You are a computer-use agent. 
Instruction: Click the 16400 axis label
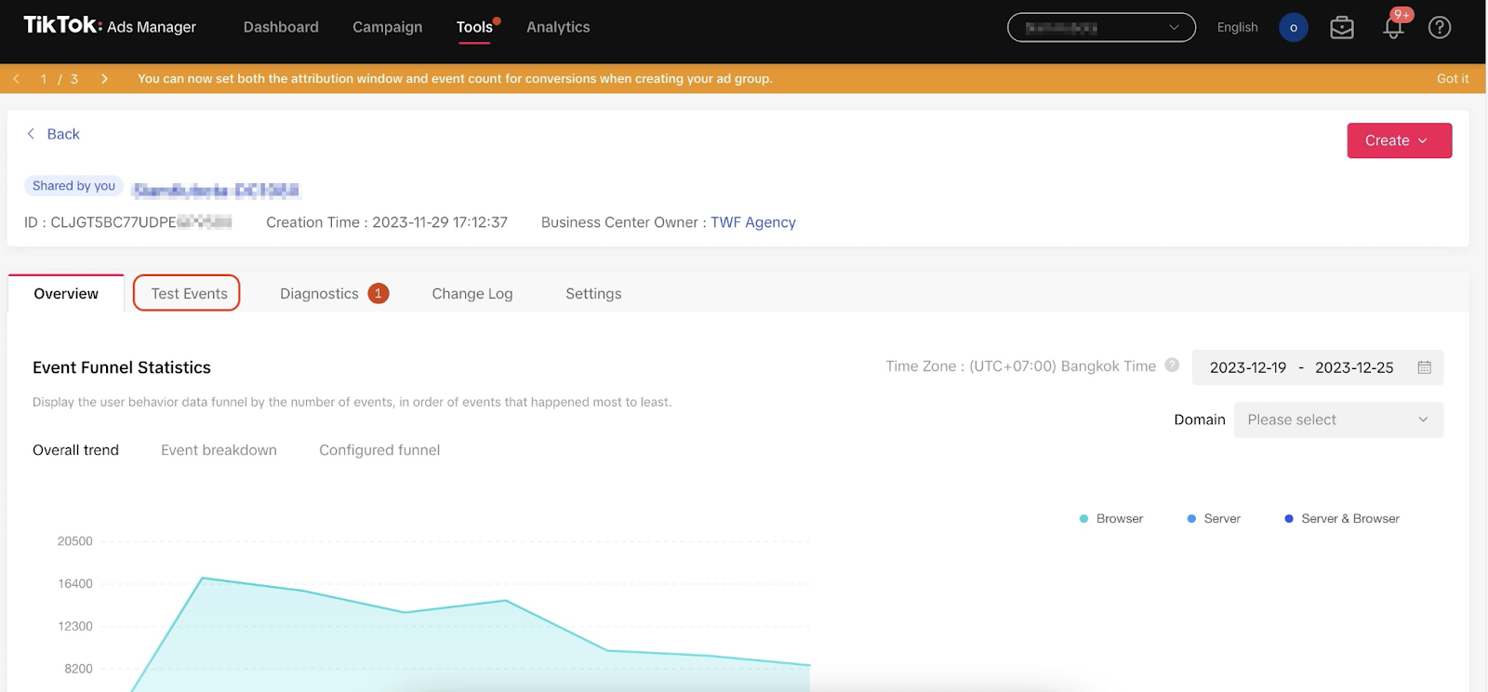pos(75,584)
